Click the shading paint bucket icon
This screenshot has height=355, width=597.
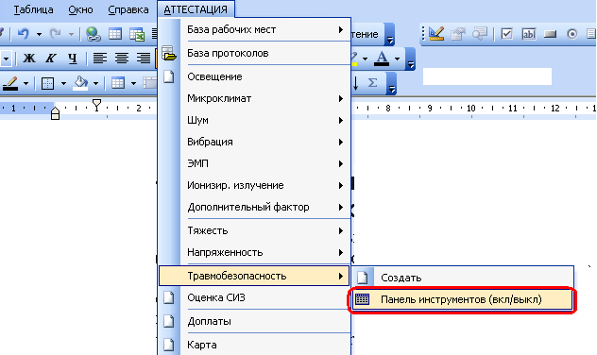coord(80,83)
